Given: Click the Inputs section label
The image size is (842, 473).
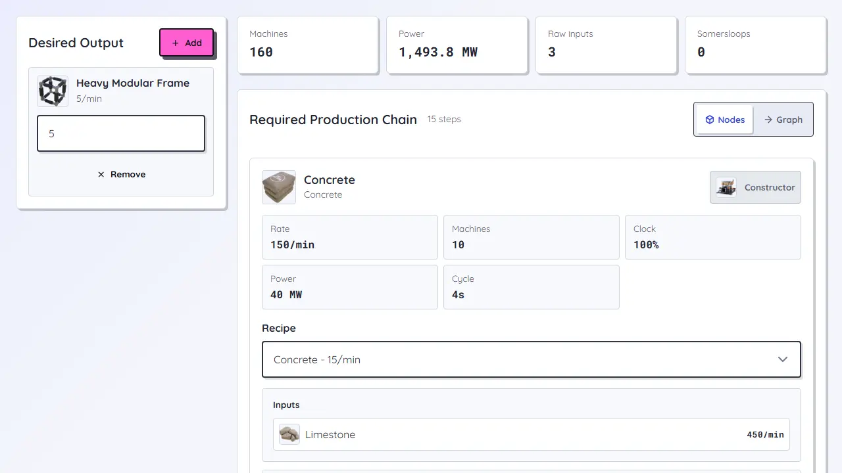Looking at the screenshot, I should tap(286, 405).
